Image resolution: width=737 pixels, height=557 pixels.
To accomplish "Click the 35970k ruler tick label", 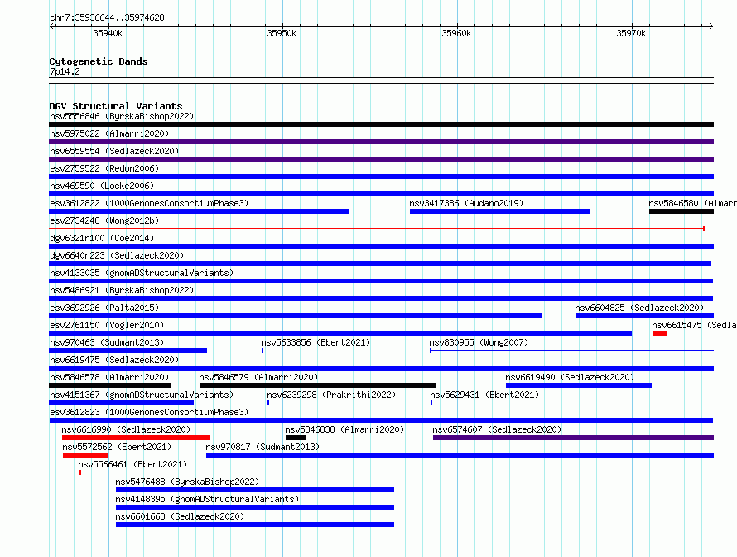I will (x=631, y=33).
